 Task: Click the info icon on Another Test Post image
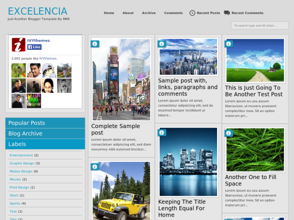[x=228, y=44]
